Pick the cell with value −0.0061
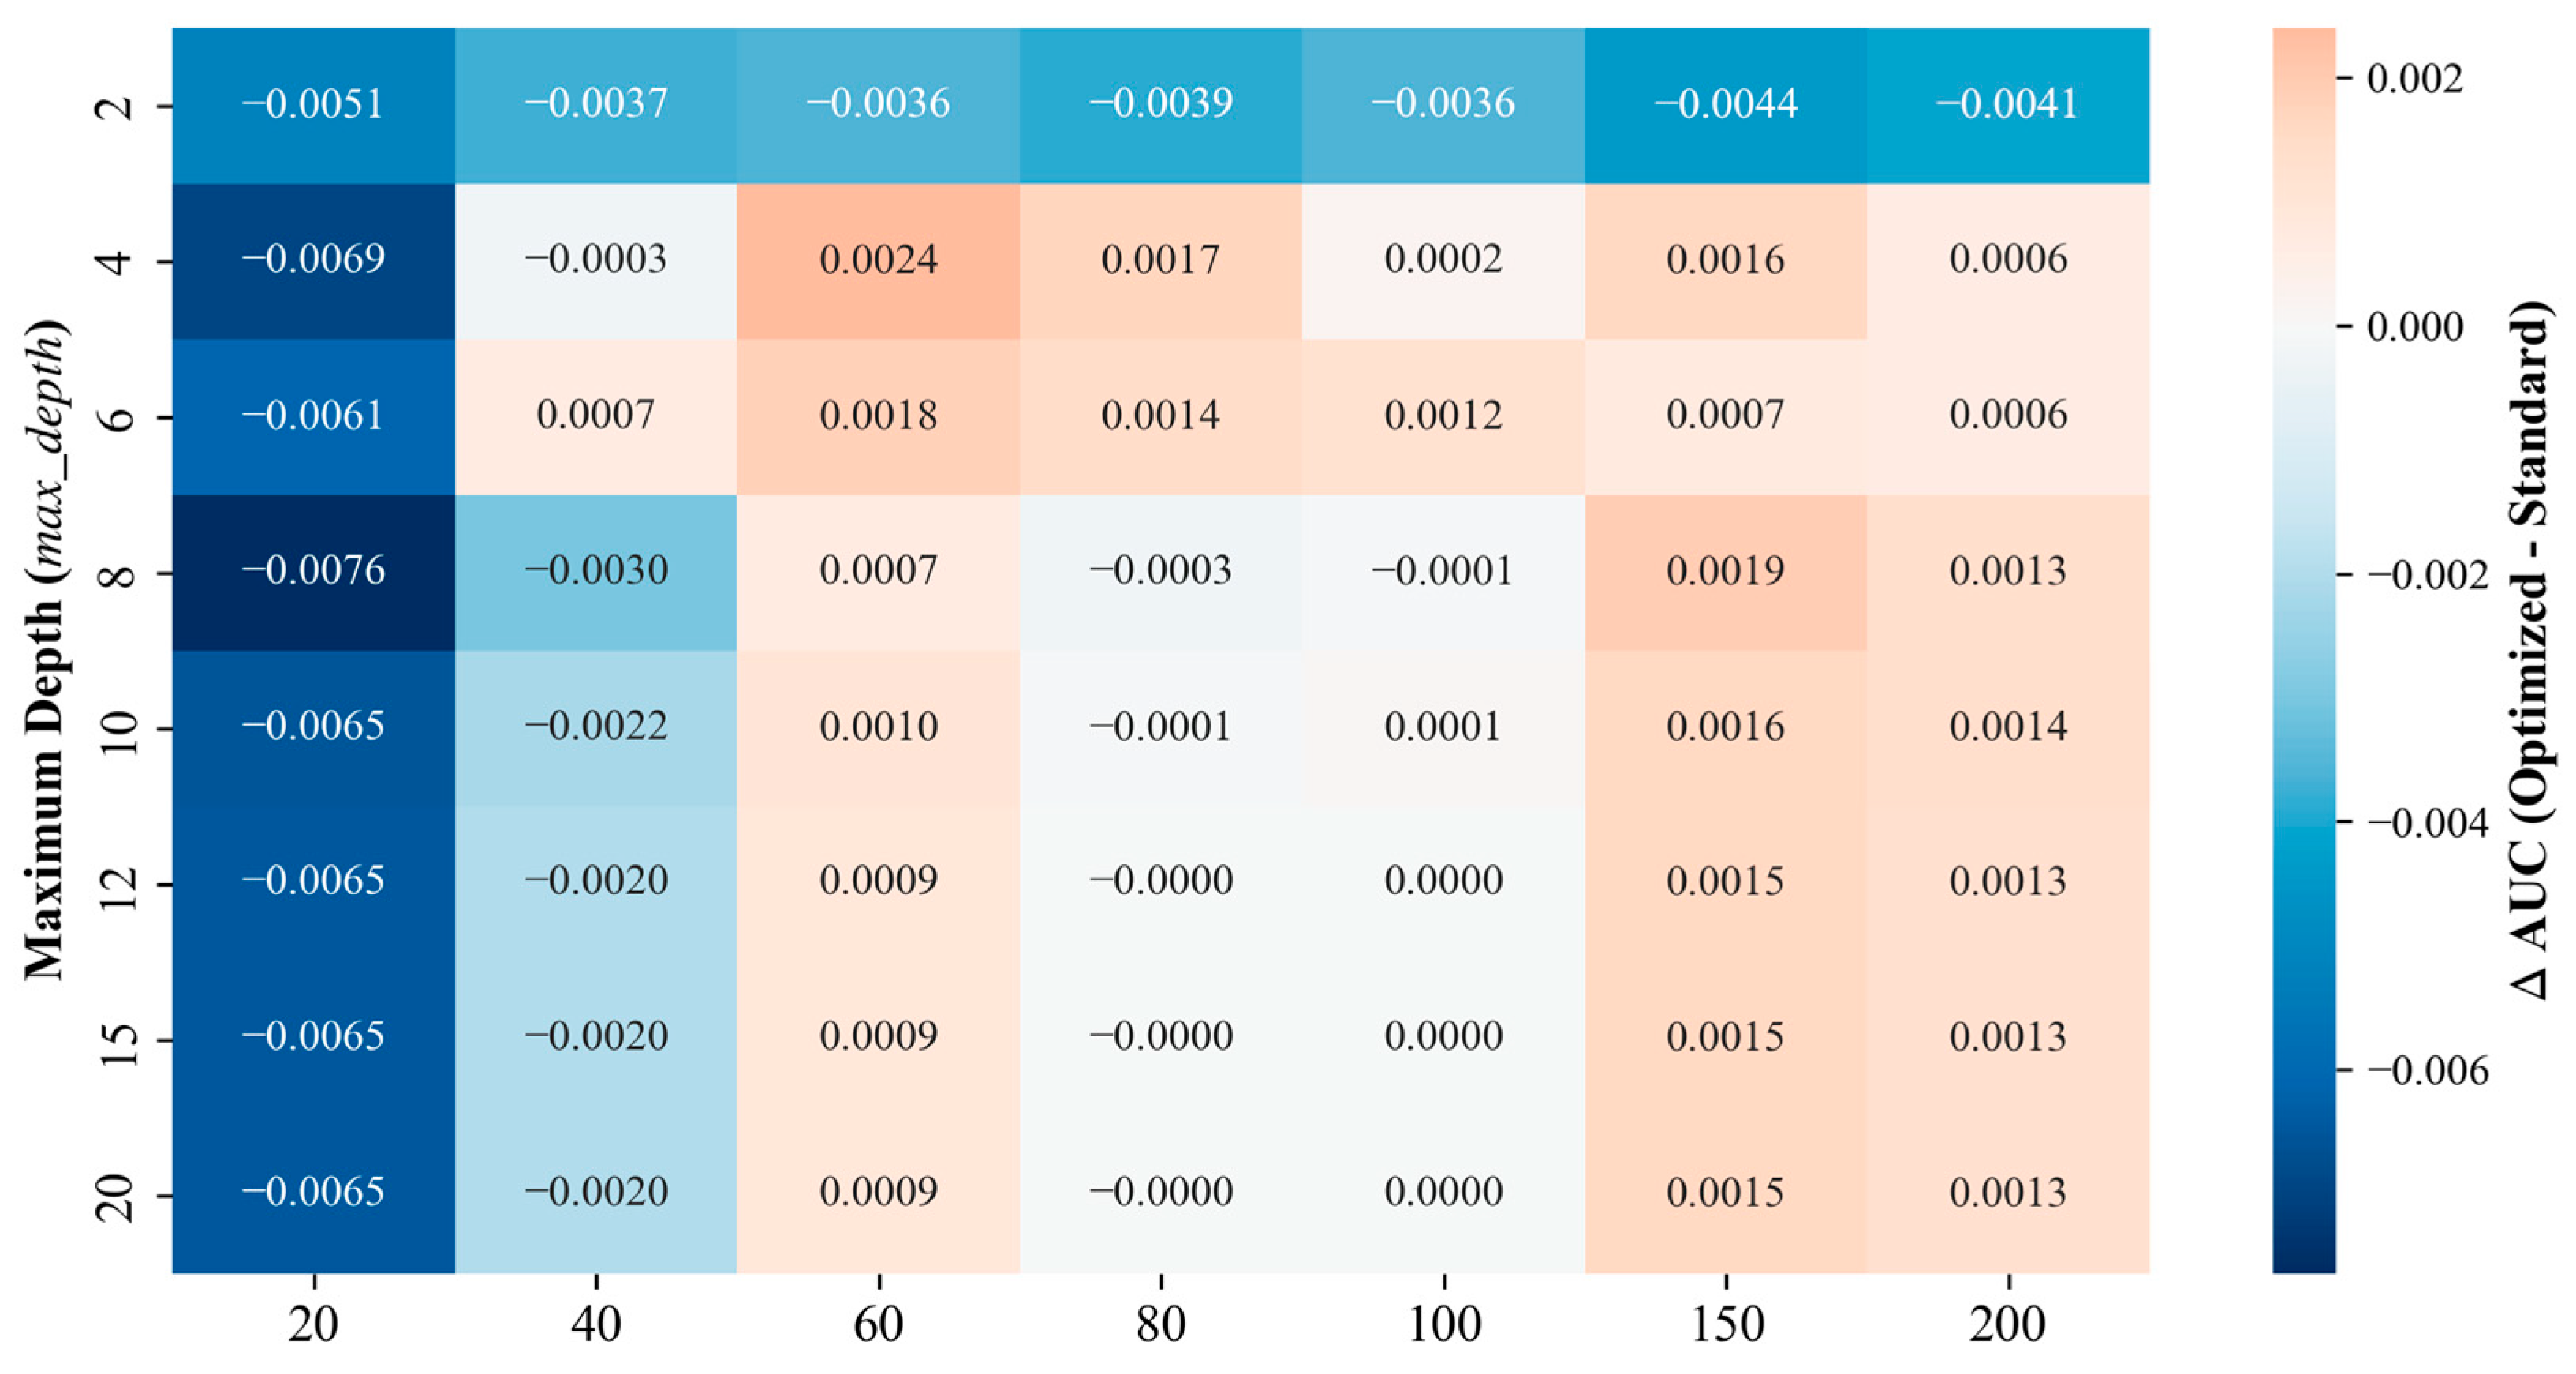Viewport: 2576px width, 1374px height. tap(313, 416)
